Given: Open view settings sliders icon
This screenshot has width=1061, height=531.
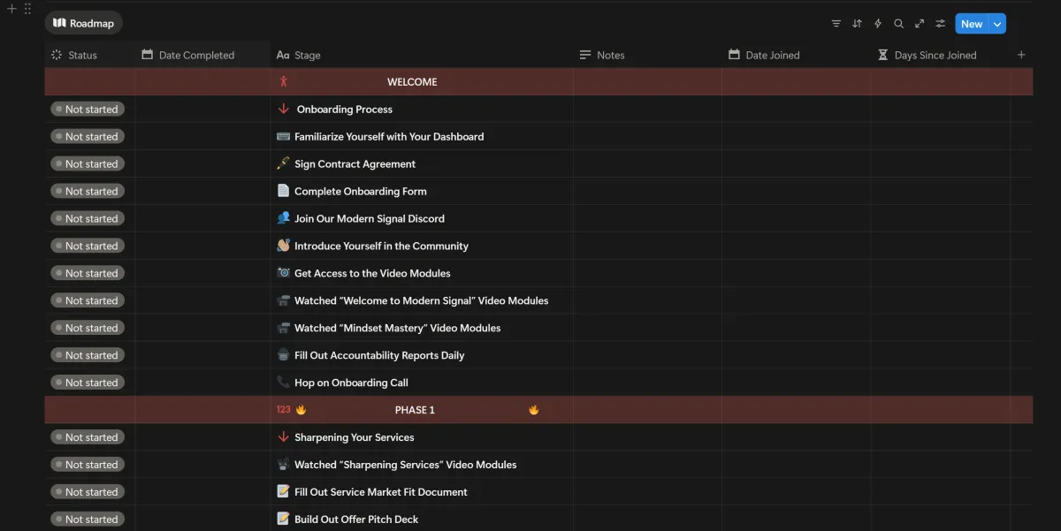Looking at the screenshot, I should (941, 24).
